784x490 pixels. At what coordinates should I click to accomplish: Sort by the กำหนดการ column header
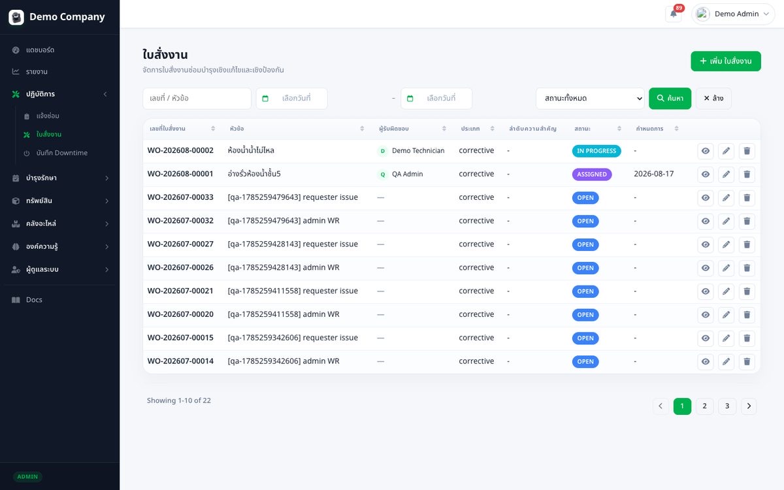(658, 129)
